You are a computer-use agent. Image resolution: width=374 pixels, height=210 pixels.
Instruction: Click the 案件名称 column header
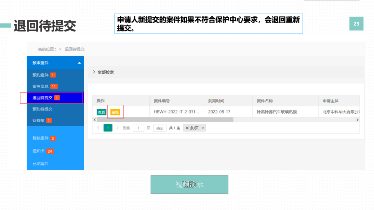265,101
